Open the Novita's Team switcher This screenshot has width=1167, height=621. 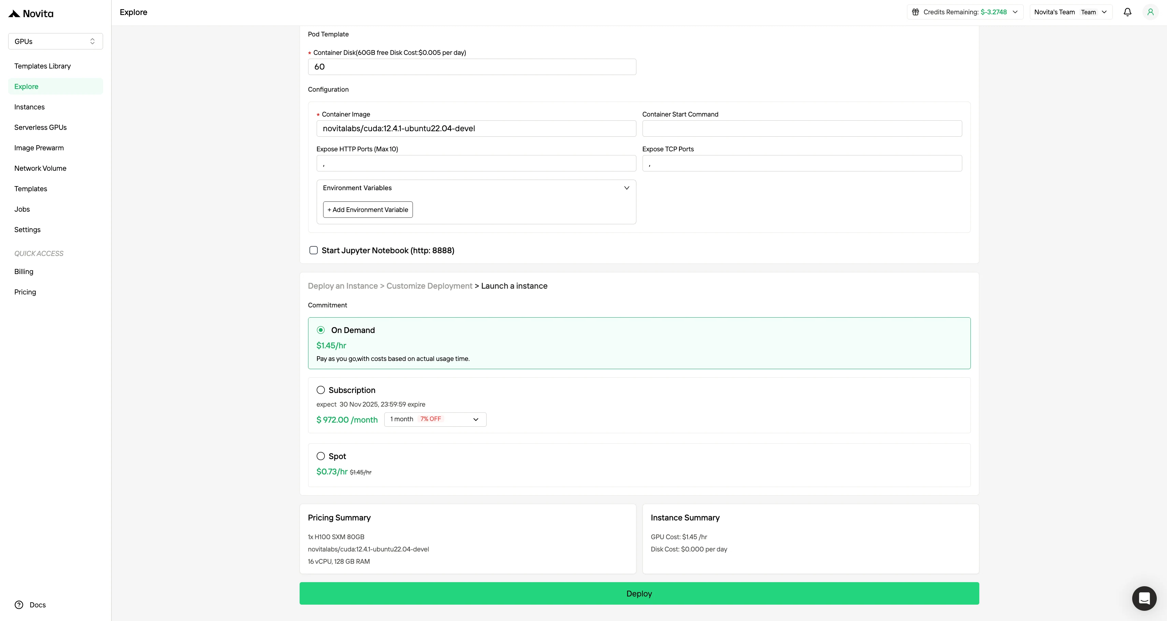(1071, 12)
